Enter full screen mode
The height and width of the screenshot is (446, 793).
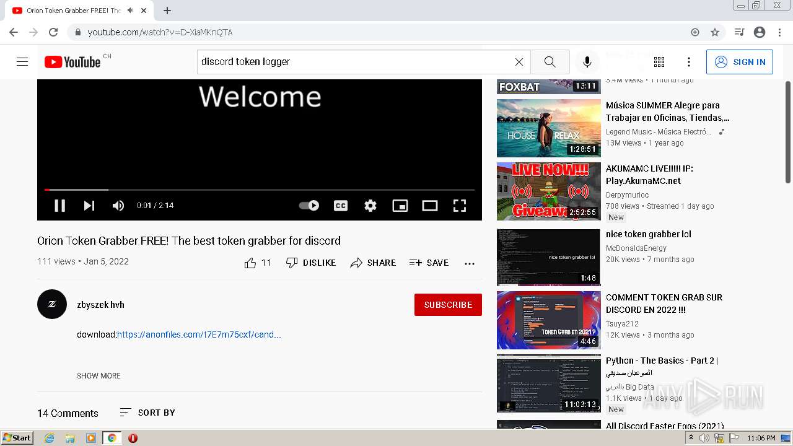point(460,206)
